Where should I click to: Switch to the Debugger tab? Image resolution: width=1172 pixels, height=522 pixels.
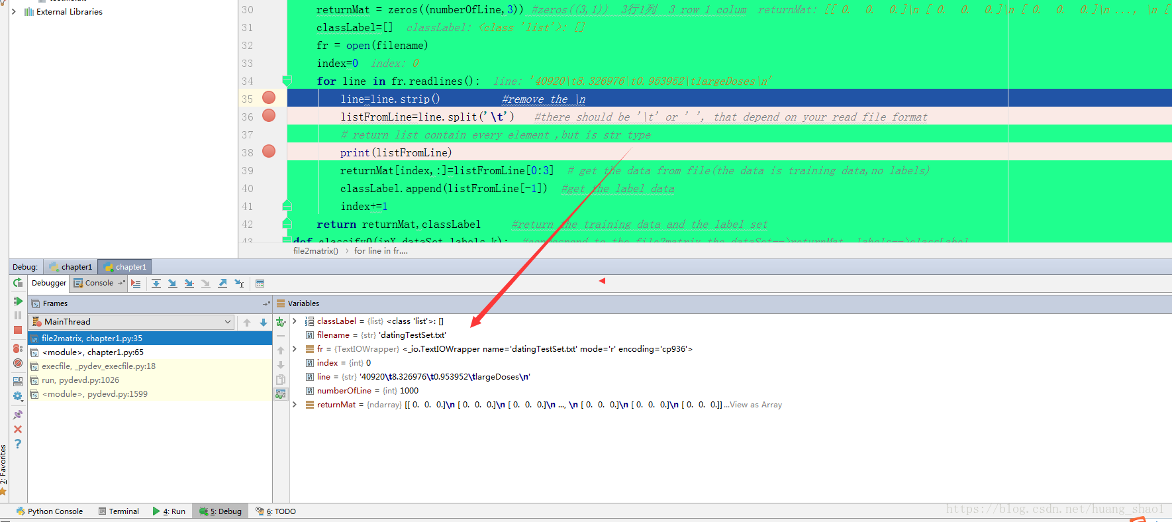(x=49, y=283)
